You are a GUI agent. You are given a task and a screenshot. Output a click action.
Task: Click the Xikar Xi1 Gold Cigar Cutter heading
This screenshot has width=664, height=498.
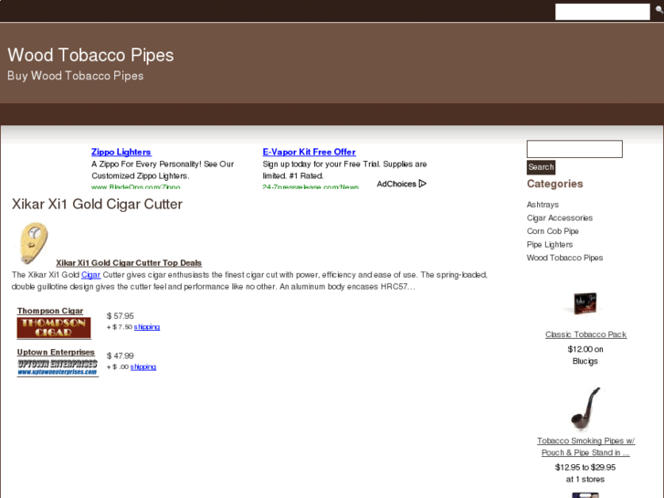97,205
